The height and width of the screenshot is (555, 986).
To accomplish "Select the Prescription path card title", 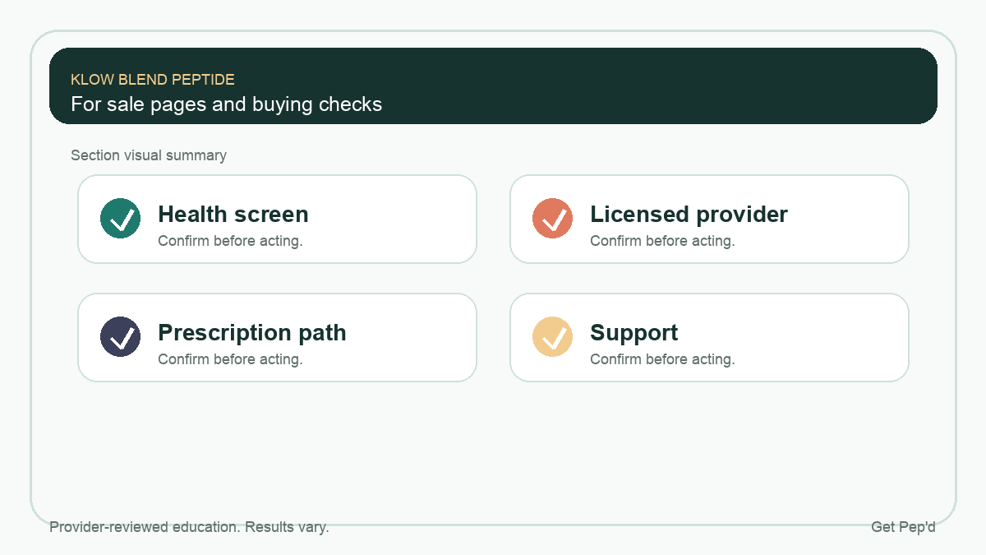I will coord(252,333).
